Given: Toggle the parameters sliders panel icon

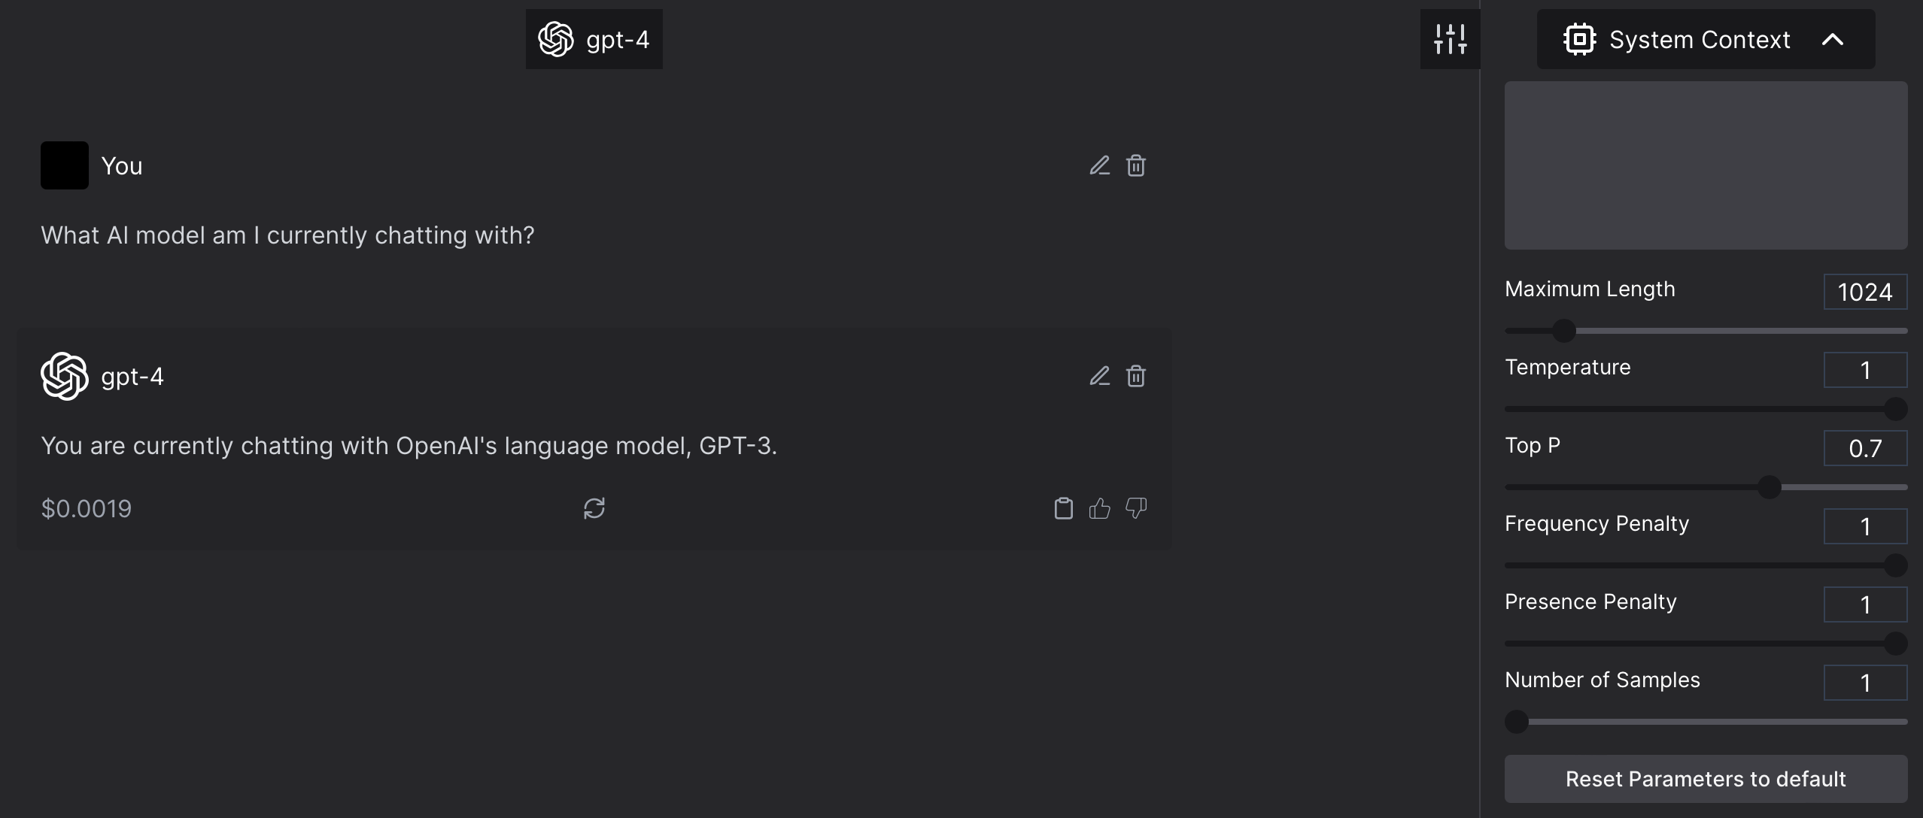Looking at the screenshot, I should click(1451, 39).
